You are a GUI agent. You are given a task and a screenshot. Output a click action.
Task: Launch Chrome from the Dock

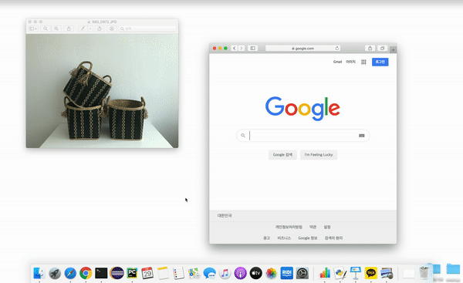tap(86, 273)
